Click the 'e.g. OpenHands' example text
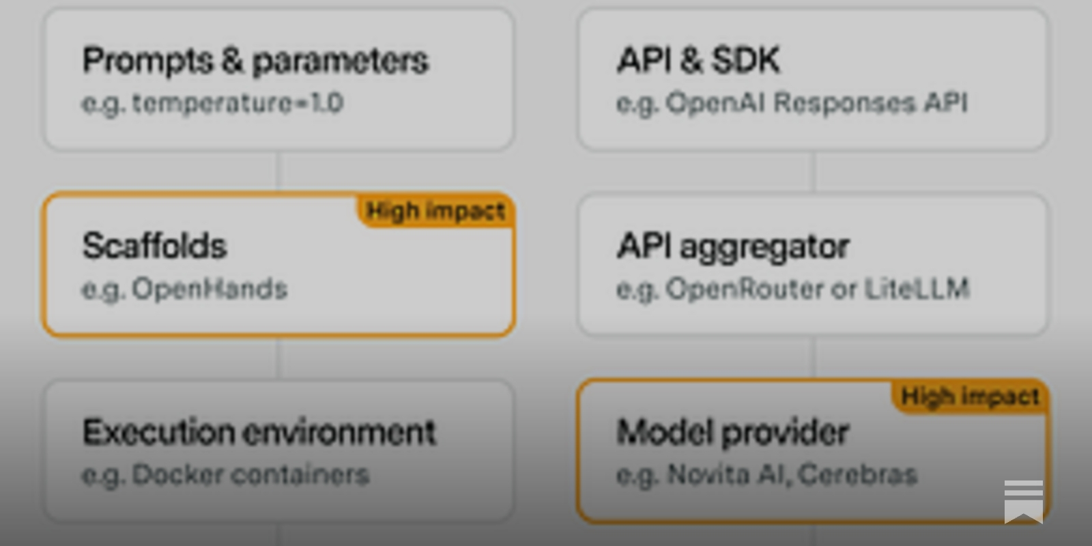The height and width of the screenshot is (546, 1092). 184,289
